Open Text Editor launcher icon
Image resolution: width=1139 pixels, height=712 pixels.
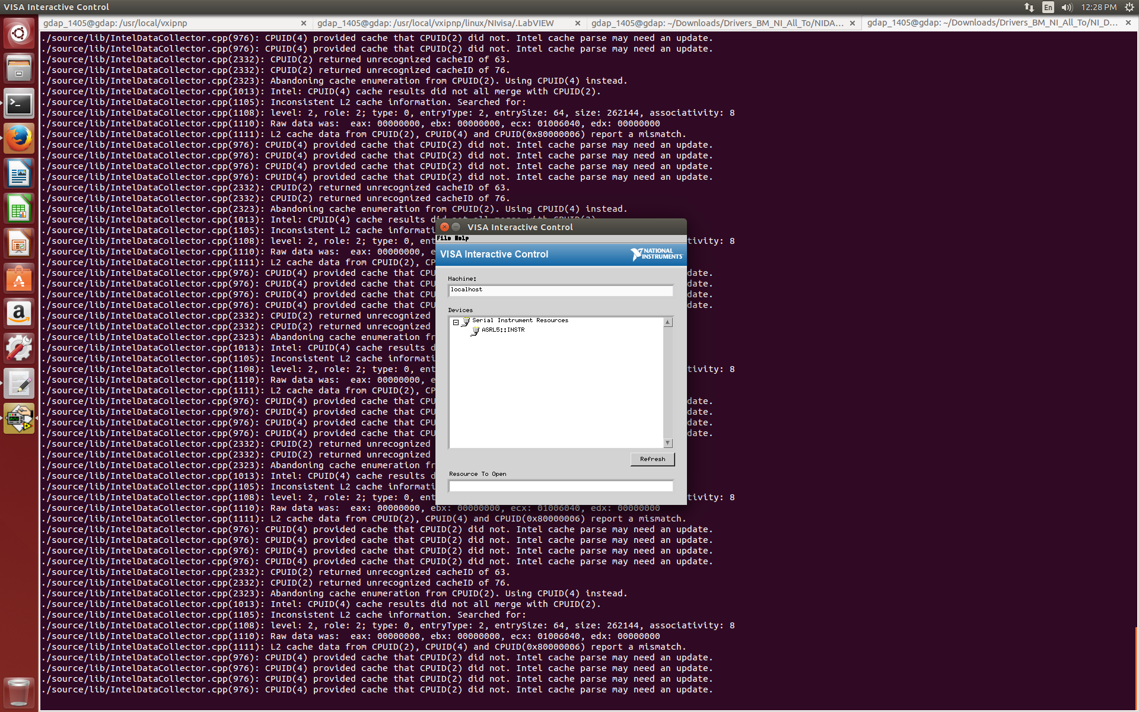pyautogui.click(x=19, y=384)
